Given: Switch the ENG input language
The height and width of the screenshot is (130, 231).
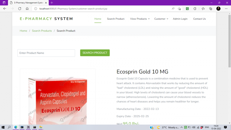Looking at the screenshot, I should tap(207, 127).
